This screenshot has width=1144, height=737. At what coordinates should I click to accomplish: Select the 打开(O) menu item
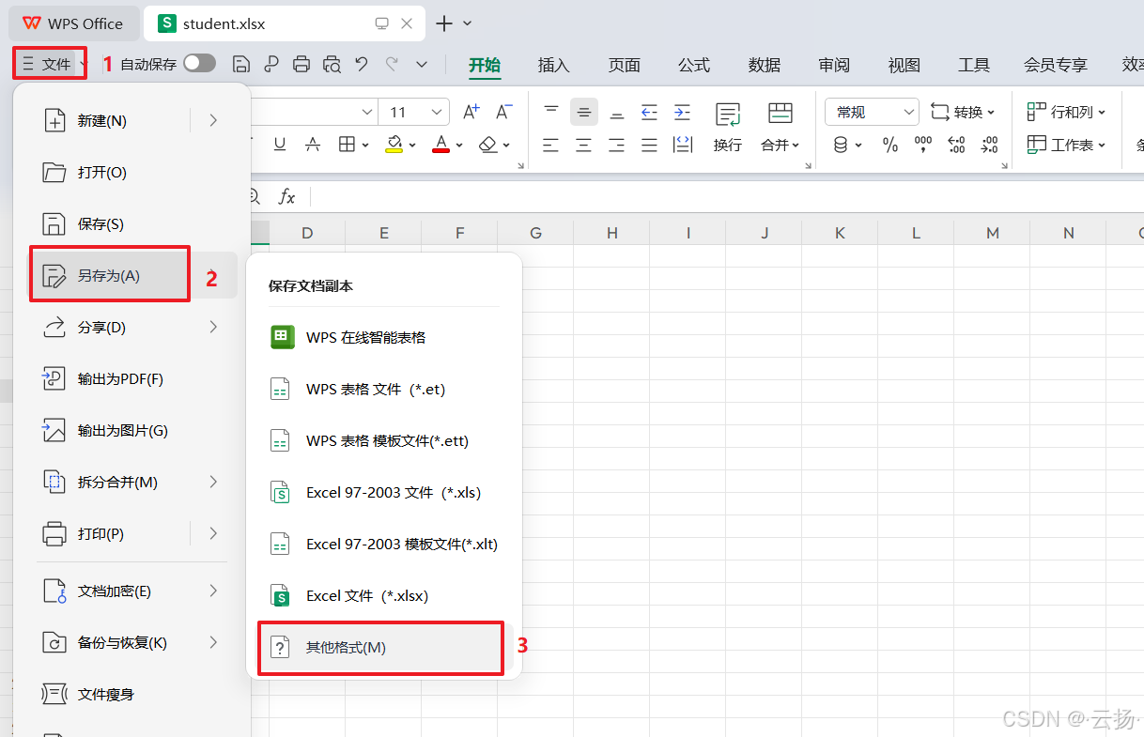(x=132, y=172)
